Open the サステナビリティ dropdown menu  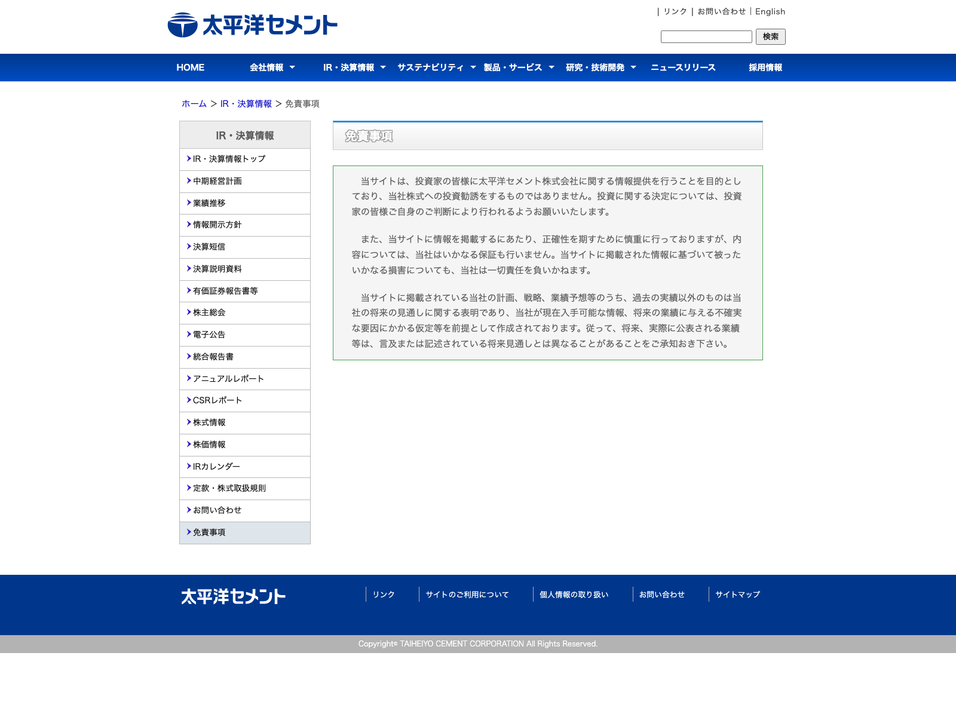click(436, 68)
